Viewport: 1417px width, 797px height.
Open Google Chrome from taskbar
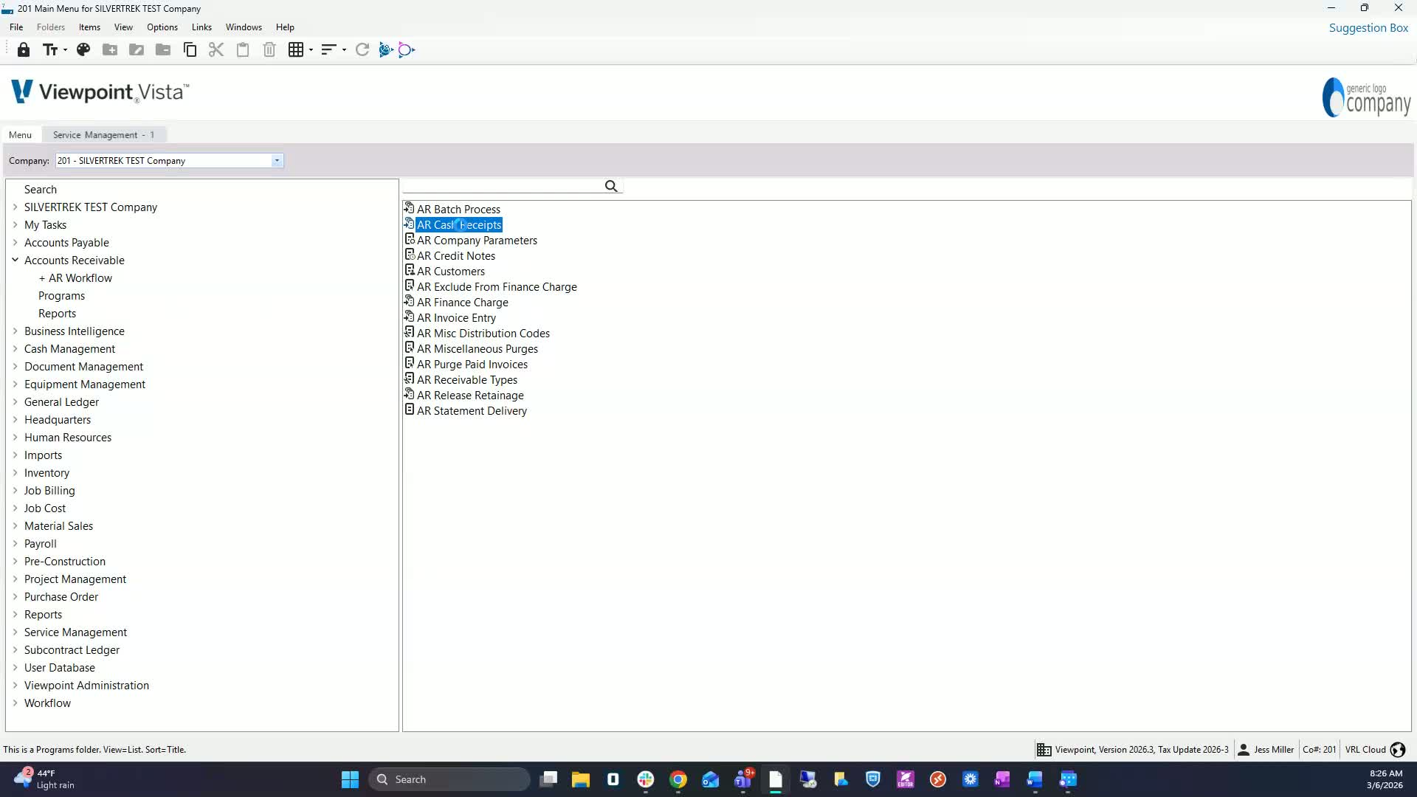tap(678, 779)
